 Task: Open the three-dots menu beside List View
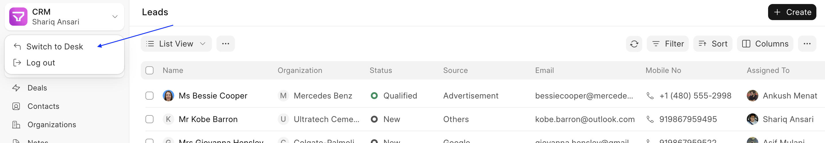[x=225, y=44]
